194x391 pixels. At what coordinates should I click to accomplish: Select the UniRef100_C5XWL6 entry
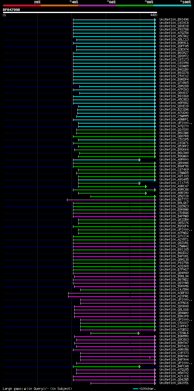click(x=174, y=333)
